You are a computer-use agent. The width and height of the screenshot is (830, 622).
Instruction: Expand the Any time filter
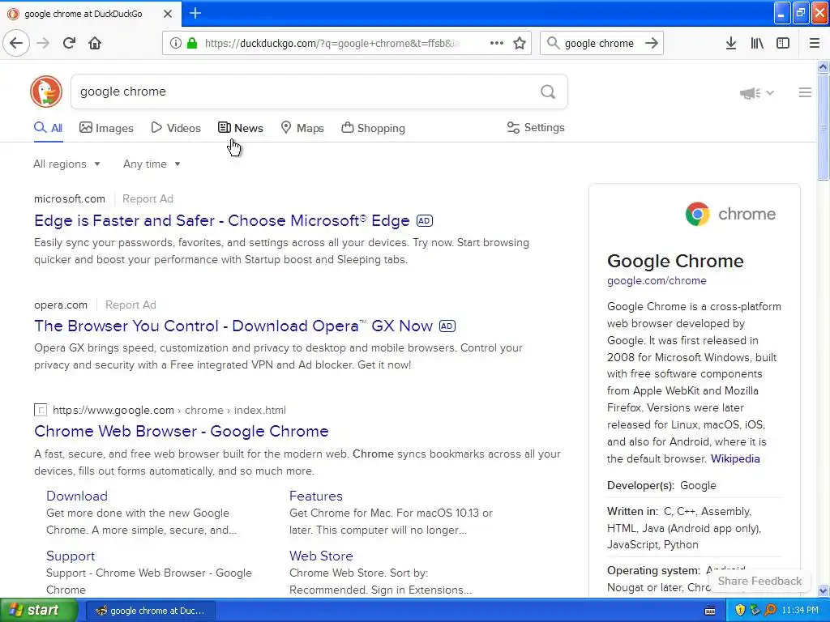(x=152, y=164)
